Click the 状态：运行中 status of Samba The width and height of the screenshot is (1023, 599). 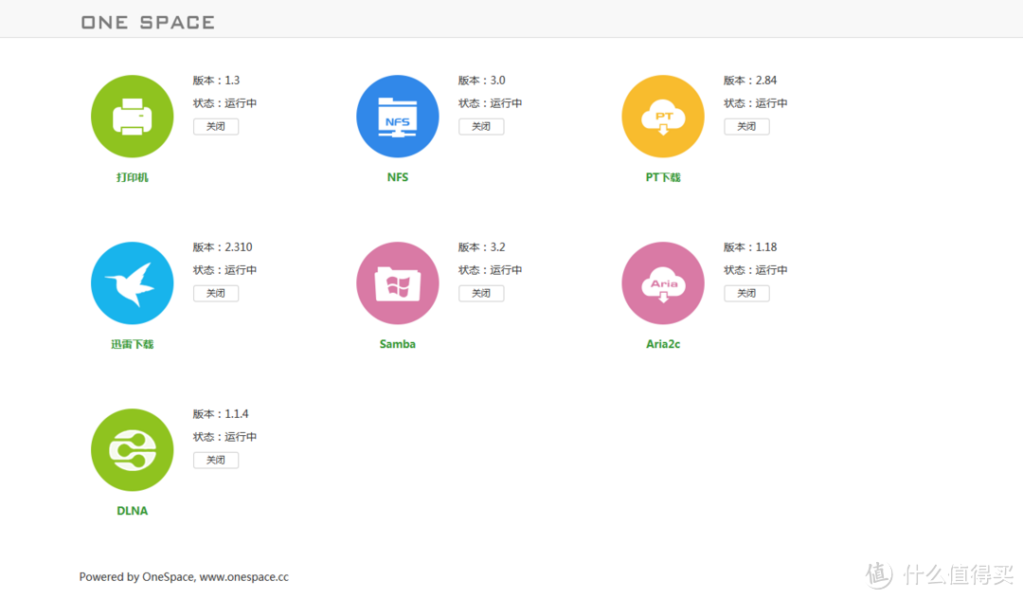pyautogui.click(x=490, y=270)
